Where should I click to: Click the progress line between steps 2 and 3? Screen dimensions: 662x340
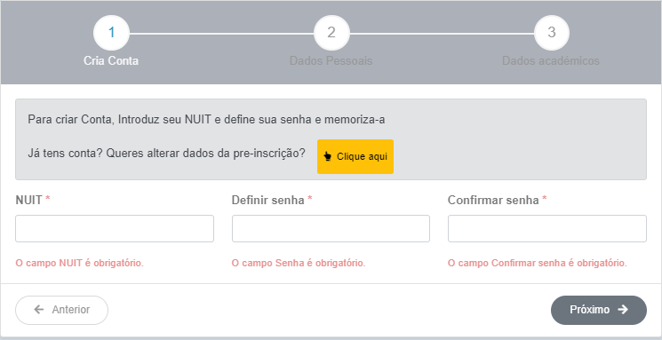coord(442,34)
